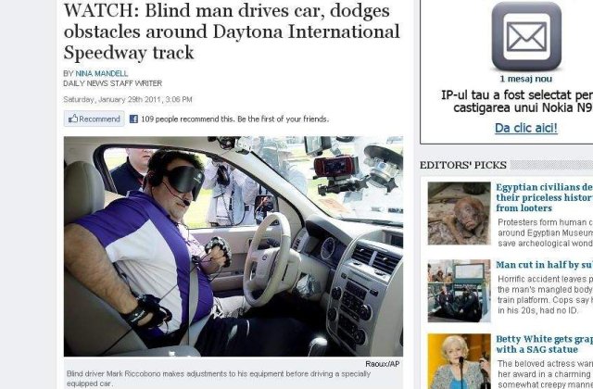593x389 pixels.
Task: Open the 'Man cut in half' headline
Action: click(545, 265)
